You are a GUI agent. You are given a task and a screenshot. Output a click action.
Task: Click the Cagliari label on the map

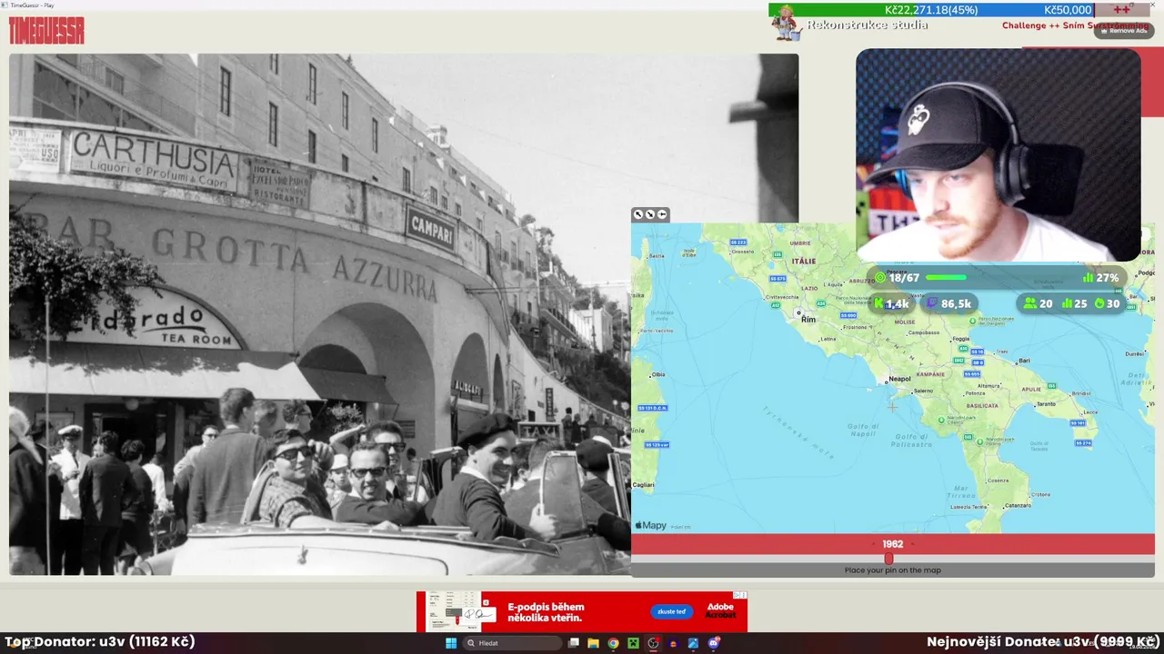643,485
